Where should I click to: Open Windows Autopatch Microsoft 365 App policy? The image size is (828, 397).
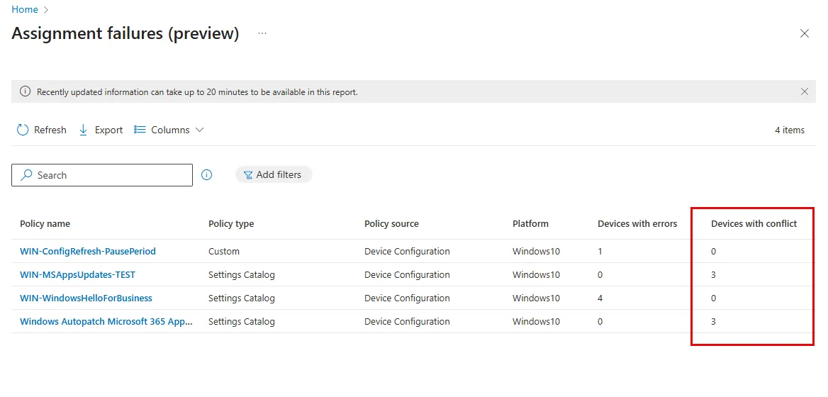pyautogui.click(x=106, y=321)
